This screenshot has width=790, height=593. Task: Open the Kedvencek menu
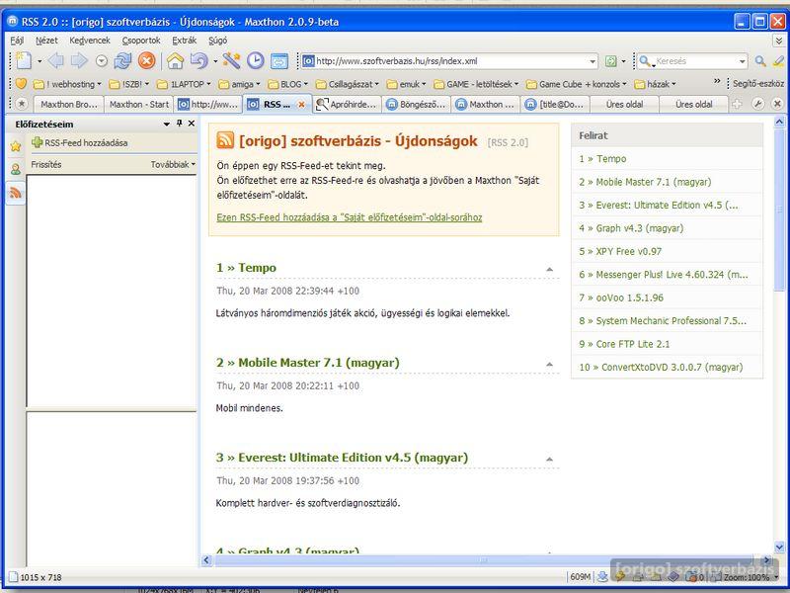pos(90,41)
